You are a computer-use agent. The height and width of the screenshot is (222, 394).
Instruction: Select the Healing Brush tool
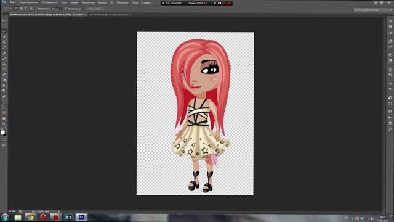click(4, 53)
